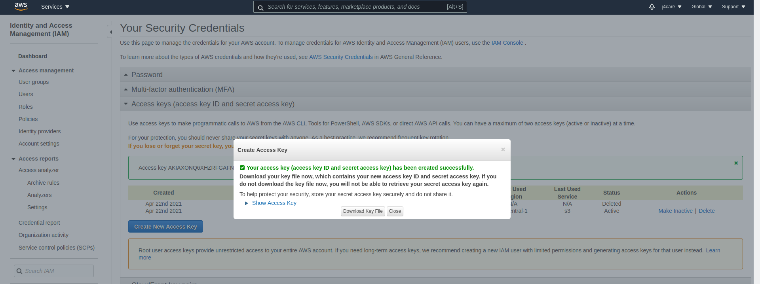Click Make Inactive link for active key
760x284 pixels.
(676, 211)
